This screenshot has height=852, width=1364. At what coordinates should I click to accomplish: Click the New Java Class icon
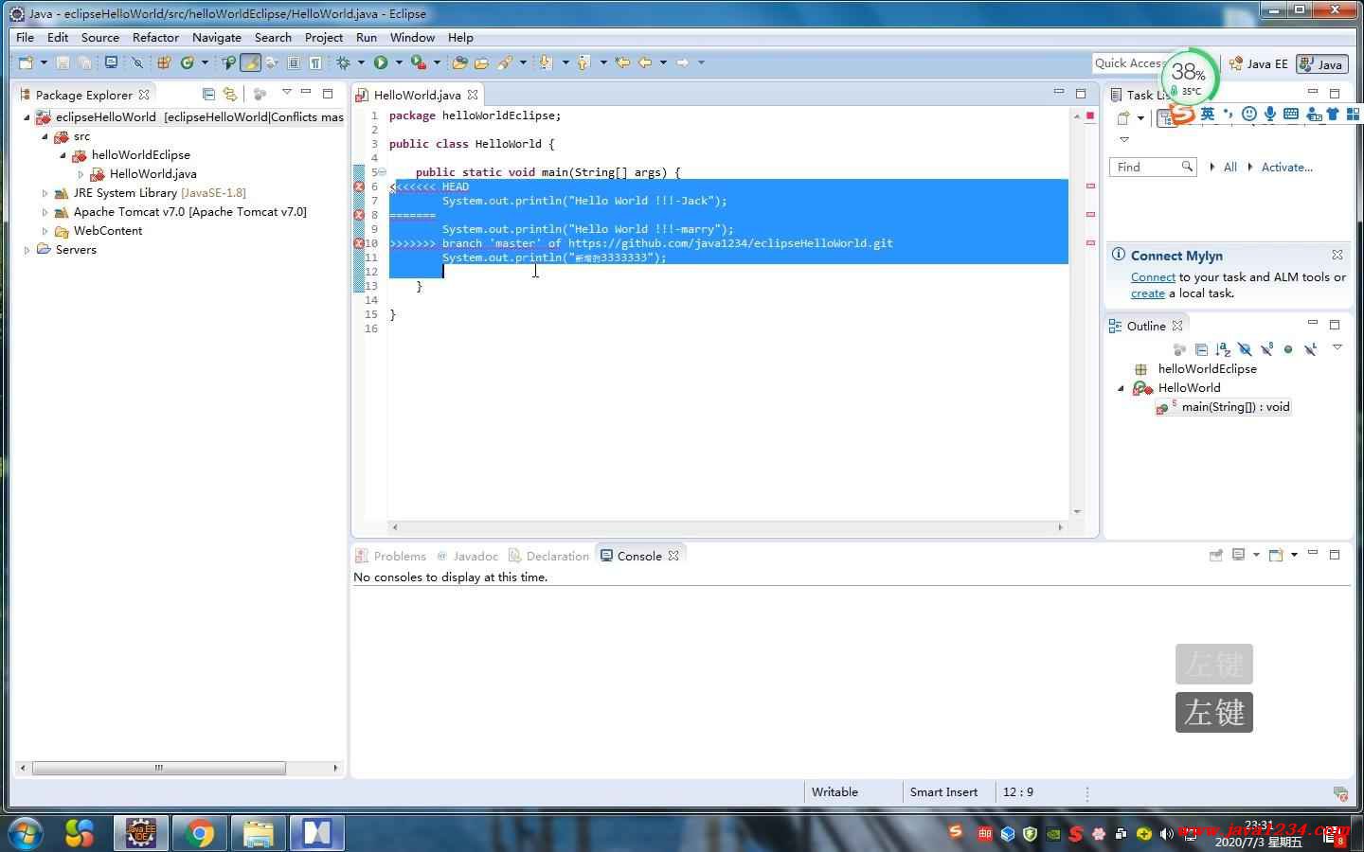coord(187,62)
